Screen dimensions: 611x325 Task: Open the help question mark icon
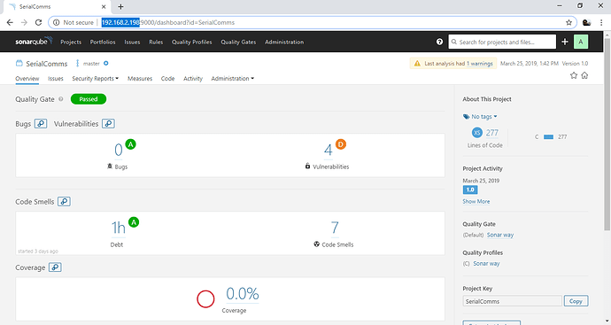439,42
